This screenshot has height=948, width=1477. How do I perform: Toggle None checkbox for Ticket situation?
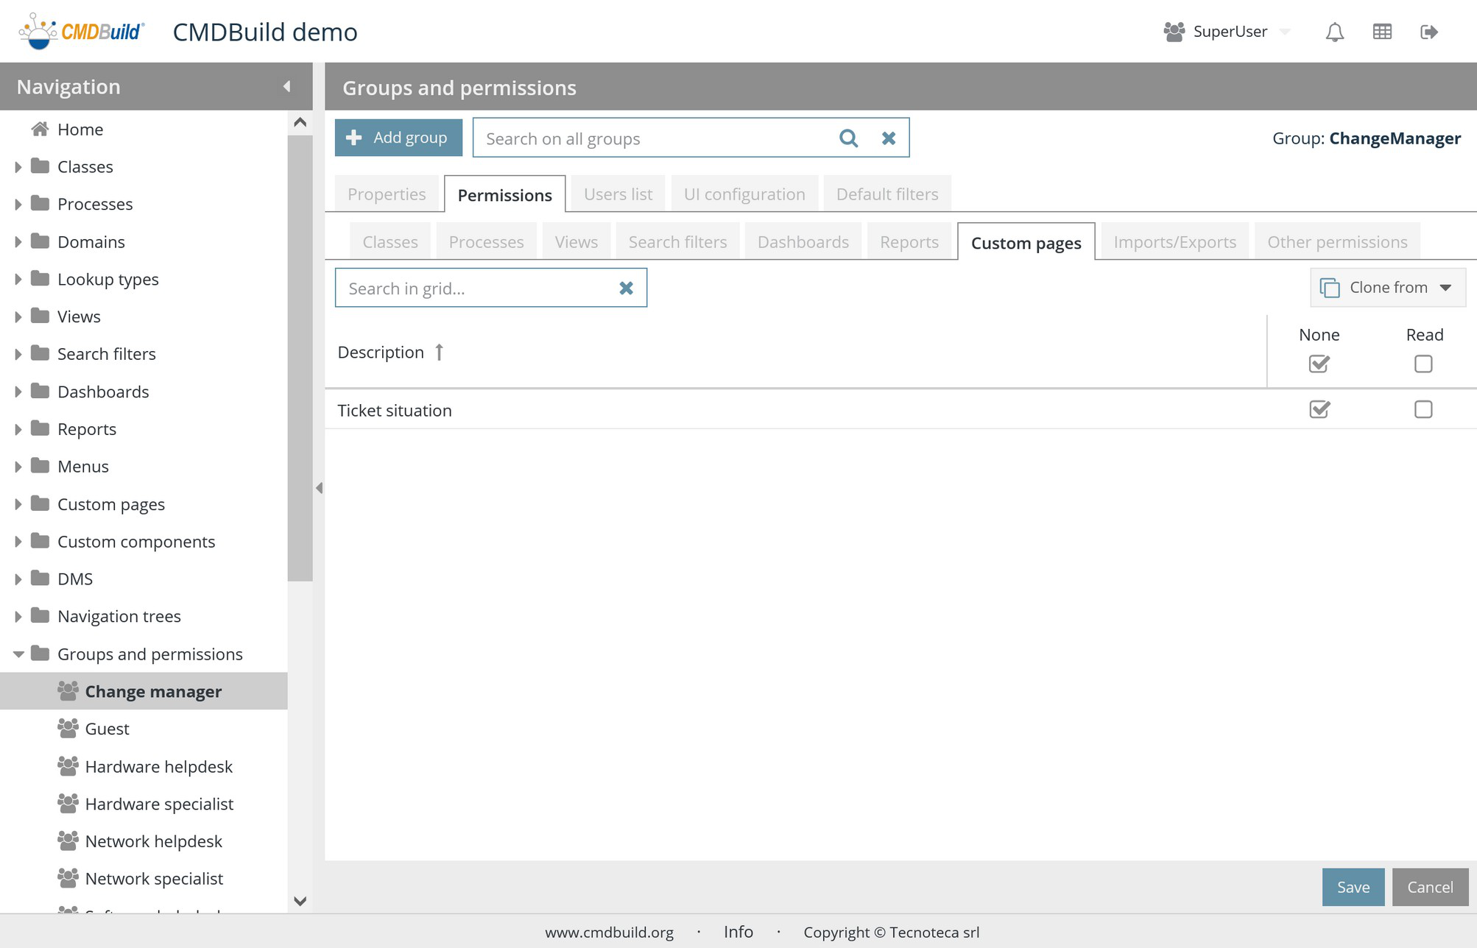point(1319,409)
